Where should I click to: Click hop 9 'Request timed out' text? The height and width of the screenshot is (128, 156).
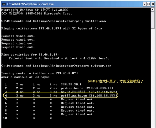pyautogui.click(x=78, y=114)
